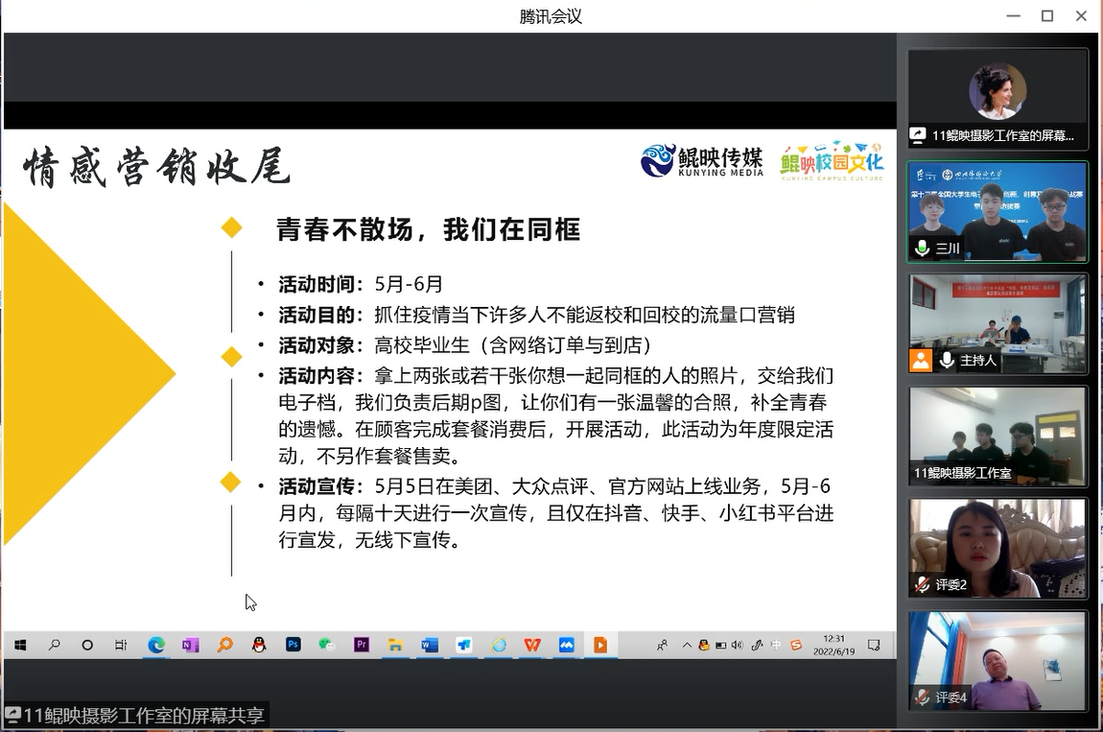Screen dimensions: 1103x732
Task: Open the red WPS Office icon
Action: (532, 646)
